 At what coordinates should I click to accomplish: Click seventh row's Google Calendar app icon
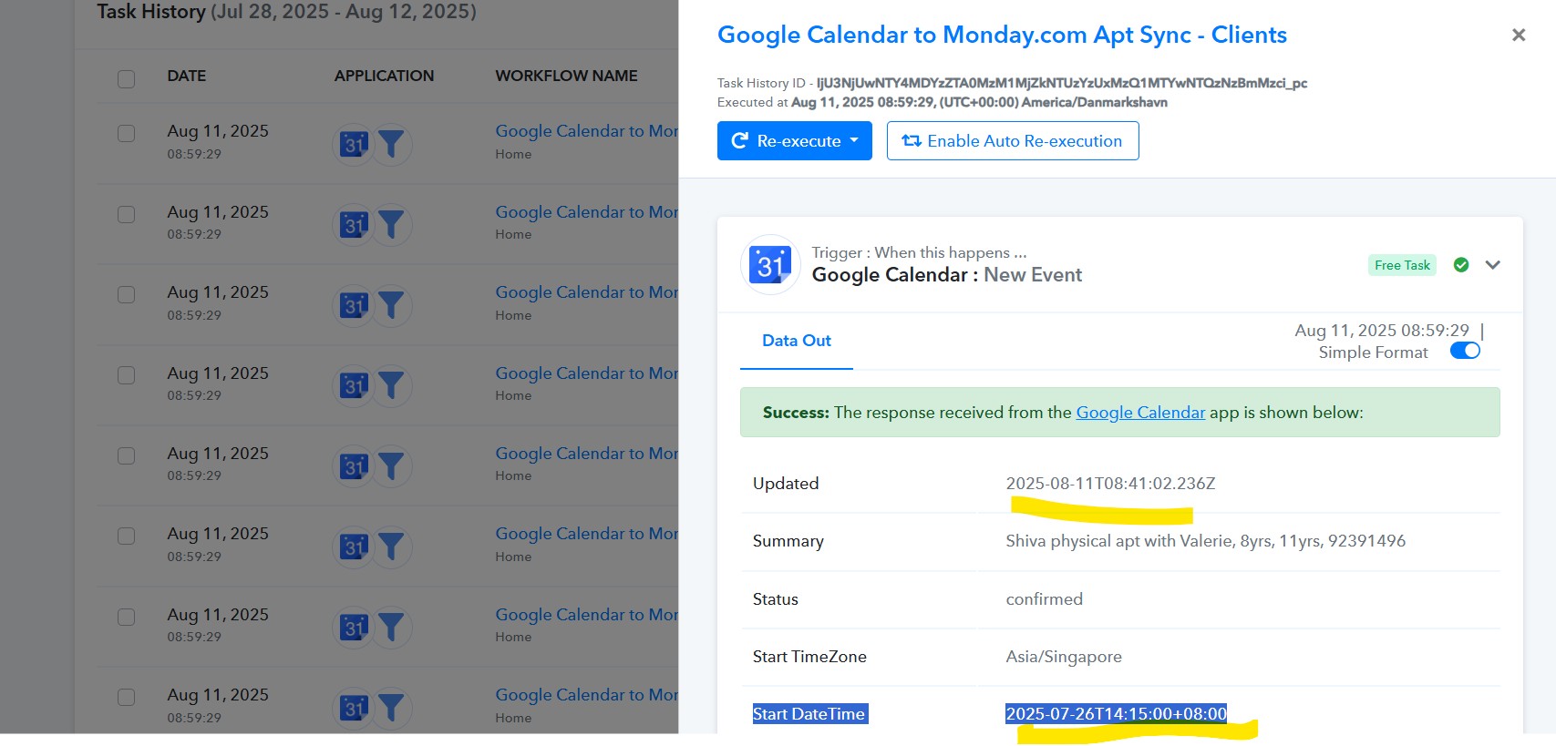[x=354, y=627]
